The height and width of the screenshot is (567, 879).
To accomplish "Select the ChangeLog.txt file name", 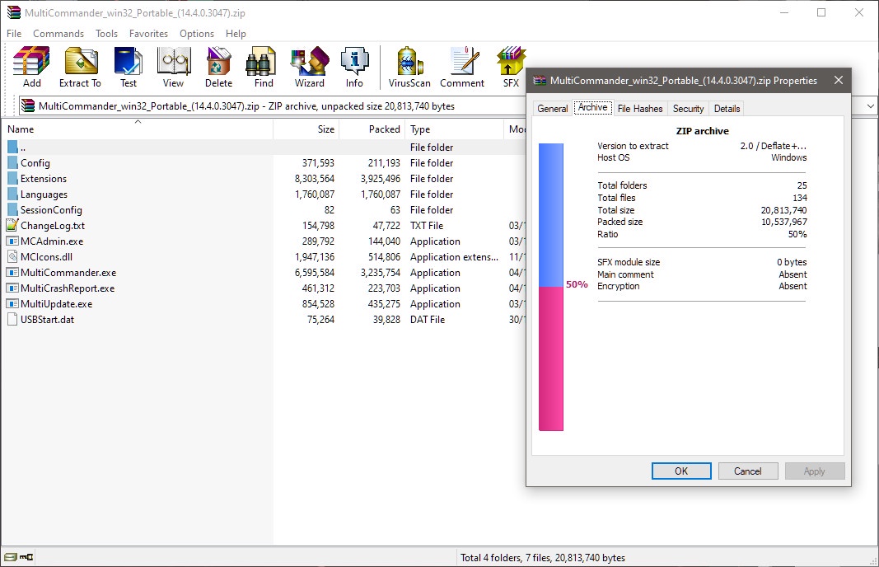I will (x=53, y=226).
